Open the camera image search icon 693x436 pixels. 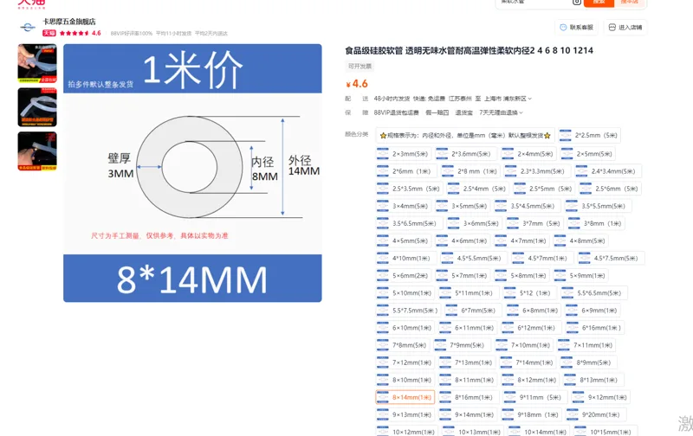pyautogui.click(x=576, y=2)
